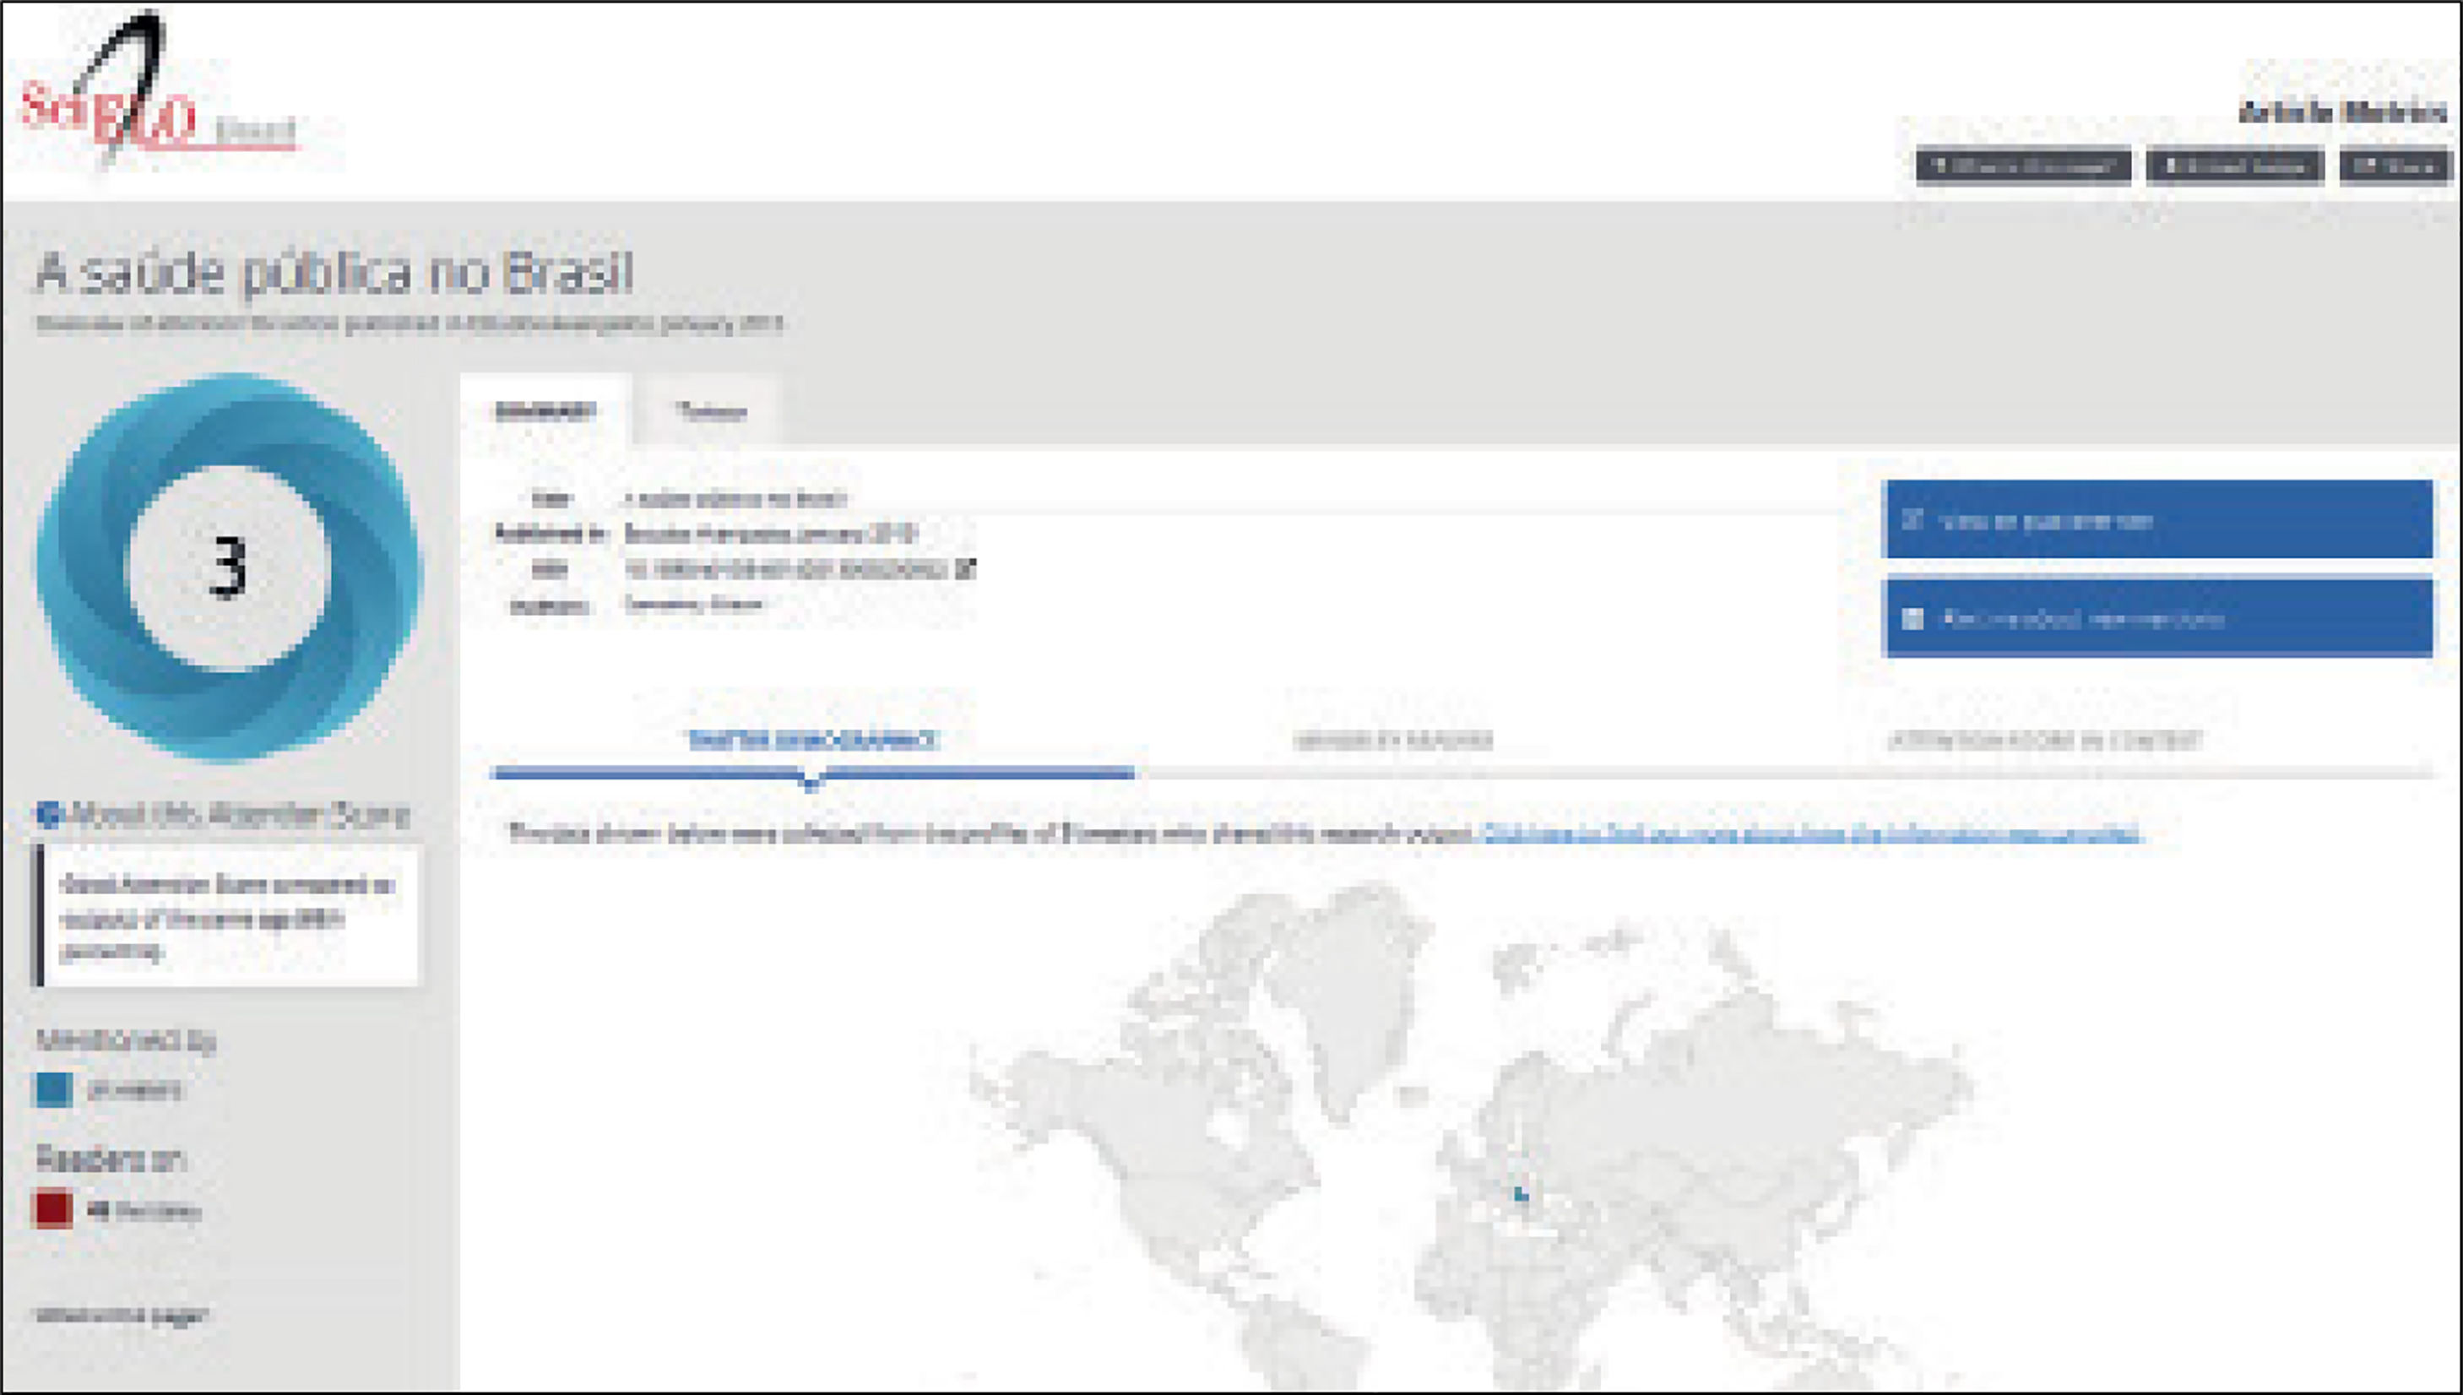2463x1395 pixels.
Task: Click the What is this page button in the header
Action: tap(2023, 166)
